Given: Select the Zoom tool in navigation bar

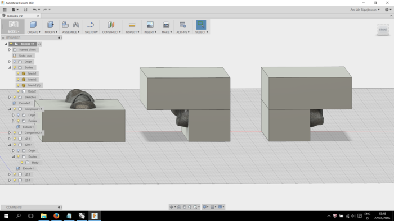Looking at the screenshot, I should pyautogui.click(x=190, y=207).
